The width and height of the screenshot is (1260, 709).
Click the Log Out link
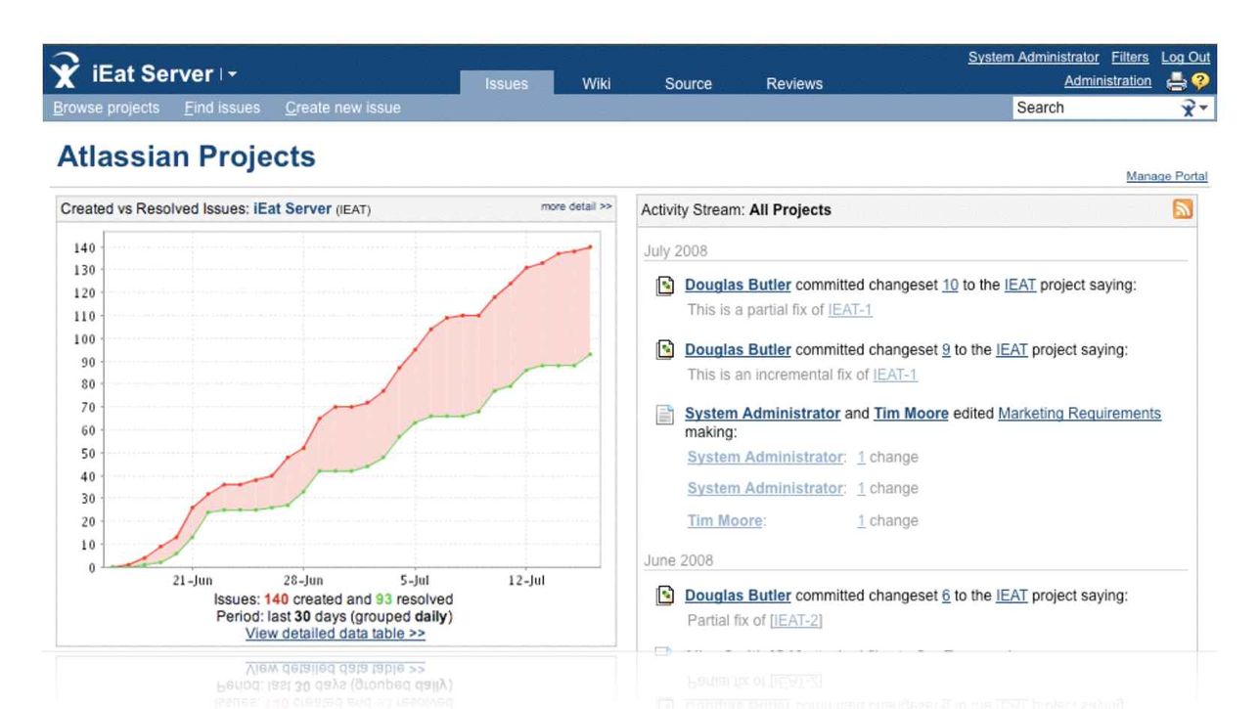pos(1186,58)
